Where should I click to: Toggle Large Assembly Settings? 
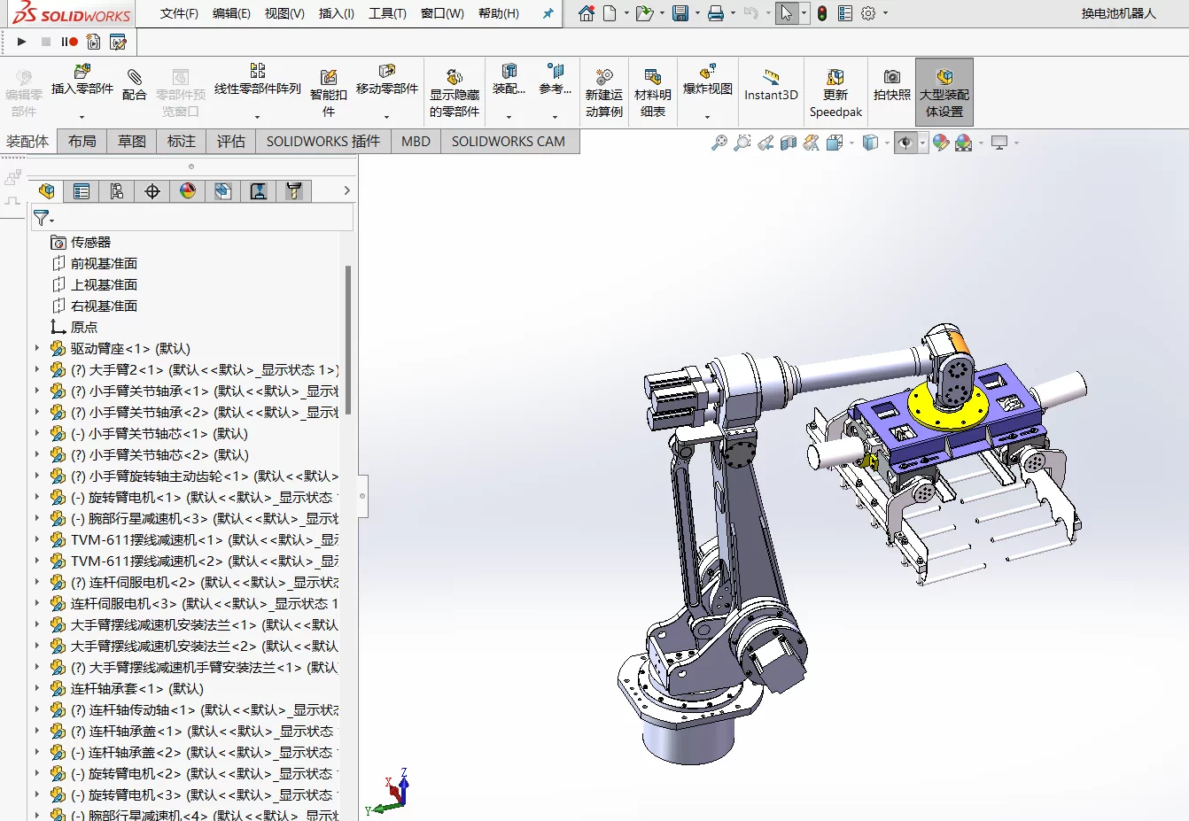(944, 92)
